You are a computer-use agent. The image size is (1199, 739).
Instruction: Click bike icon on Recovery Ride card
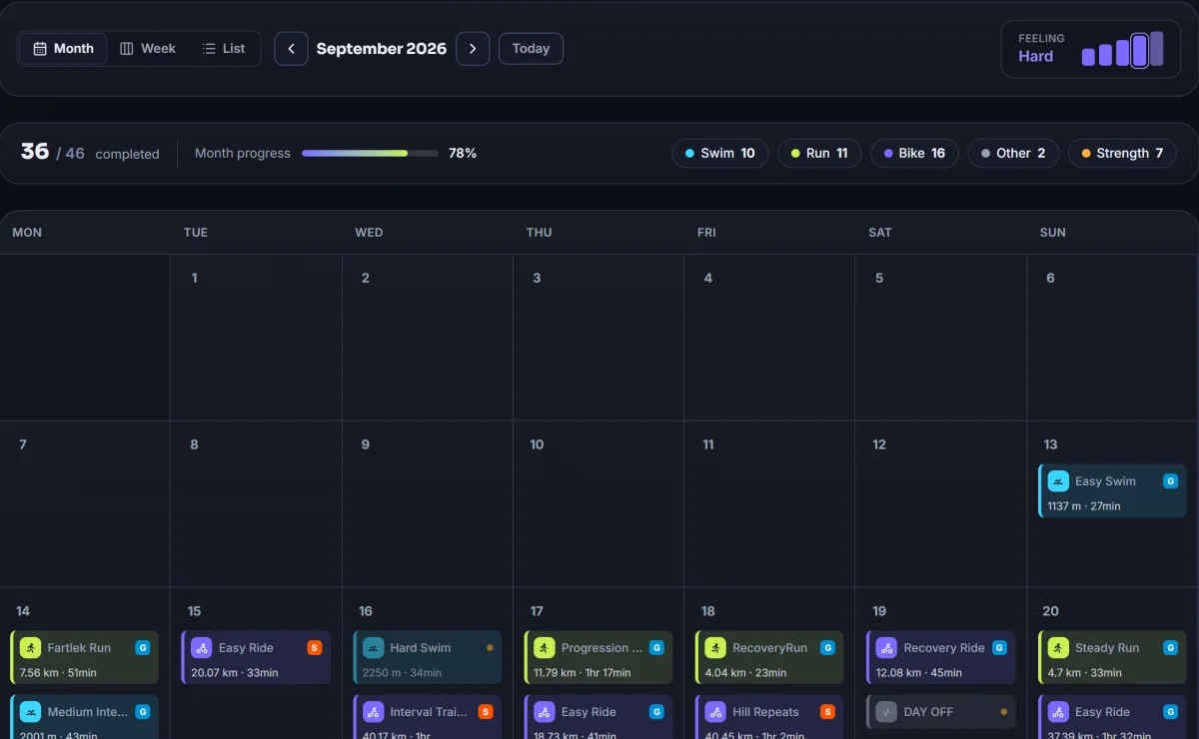click(x=886, y=648)
